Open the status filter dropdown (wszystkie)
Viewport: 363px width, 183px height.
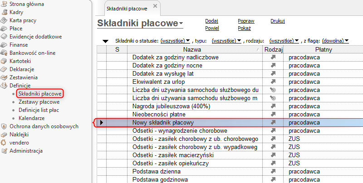175,41
